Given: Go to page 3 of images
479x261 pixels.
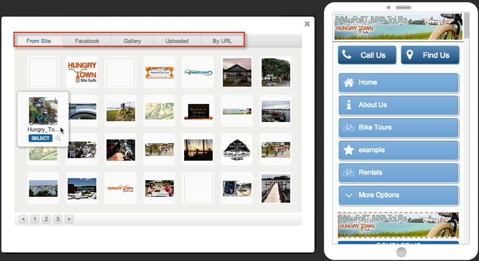Looking at the screenshot, I should pos(57,219).
